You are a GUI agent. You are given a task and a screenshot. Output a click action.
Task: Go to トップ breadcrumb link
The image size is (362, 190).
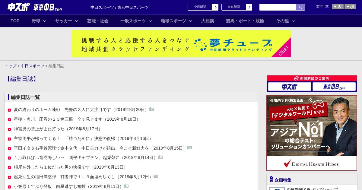pos(11,66)
